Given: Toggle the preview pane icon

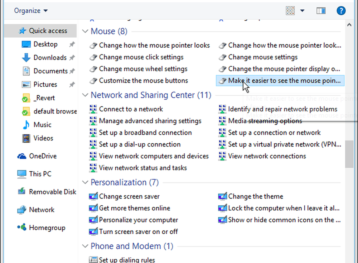Looking at the screenshot, I should click(321, 10).
